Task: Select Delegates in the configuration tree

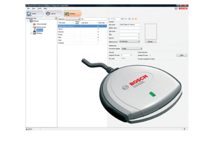Action: pyautogui.click(x=39, y=30)
